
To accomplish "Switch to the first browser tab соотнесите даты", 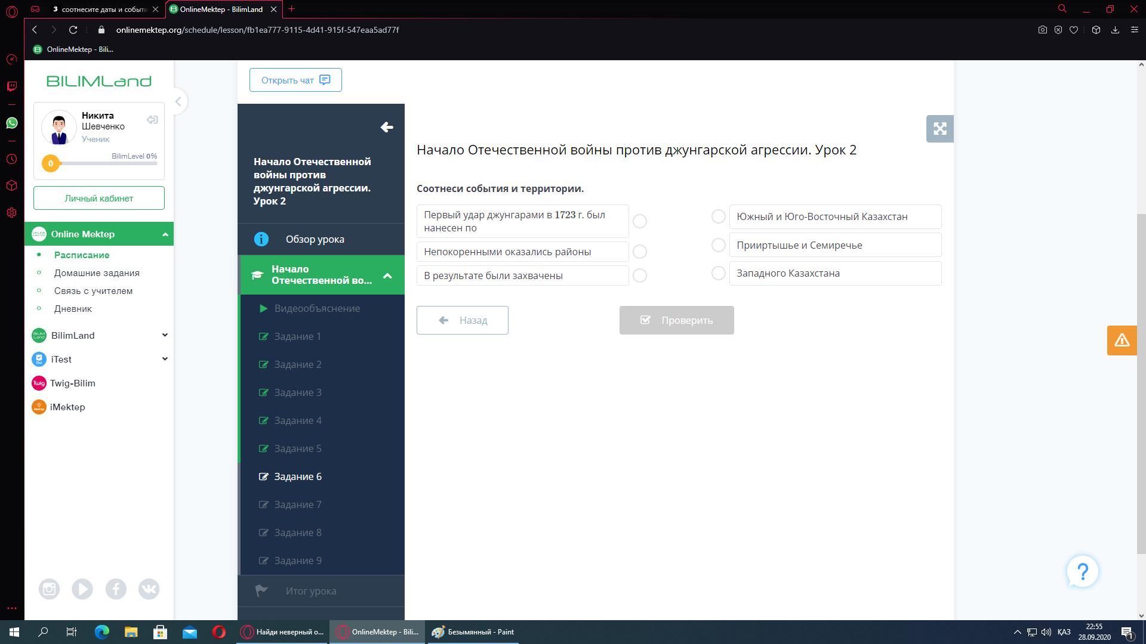I will 101,9.
